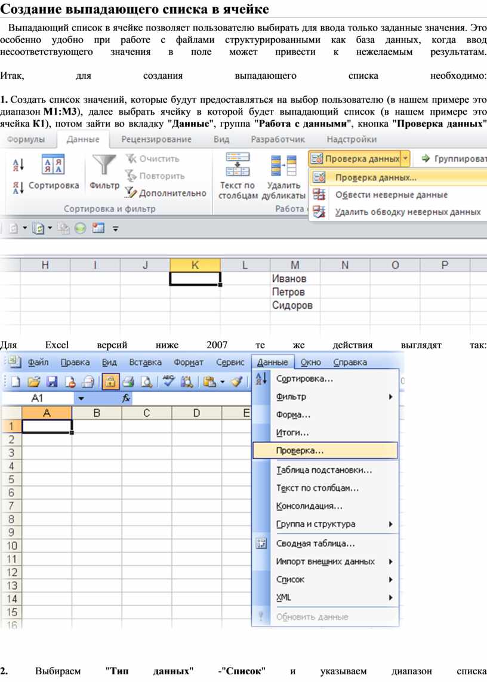Click the Permission icon next to Save
Image resolution: width=487 pixels, height=682 pixels.
pos(70,382)
